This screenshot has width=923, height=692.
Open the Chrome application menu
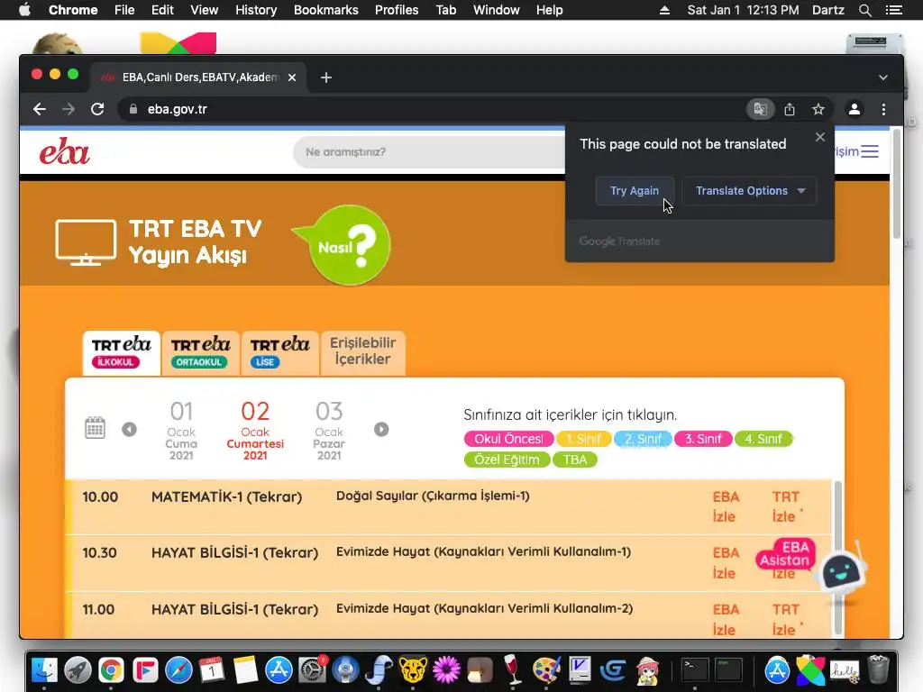[73, 10]
